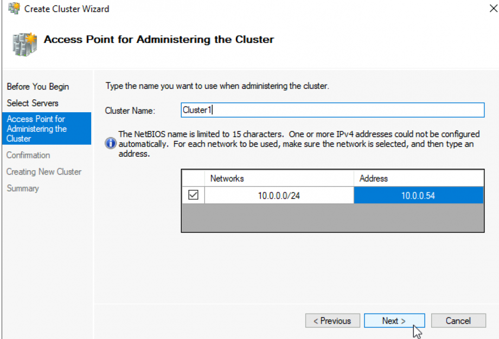
Task: Click the cluster servers graphic in the header
Action: [23, 42]
